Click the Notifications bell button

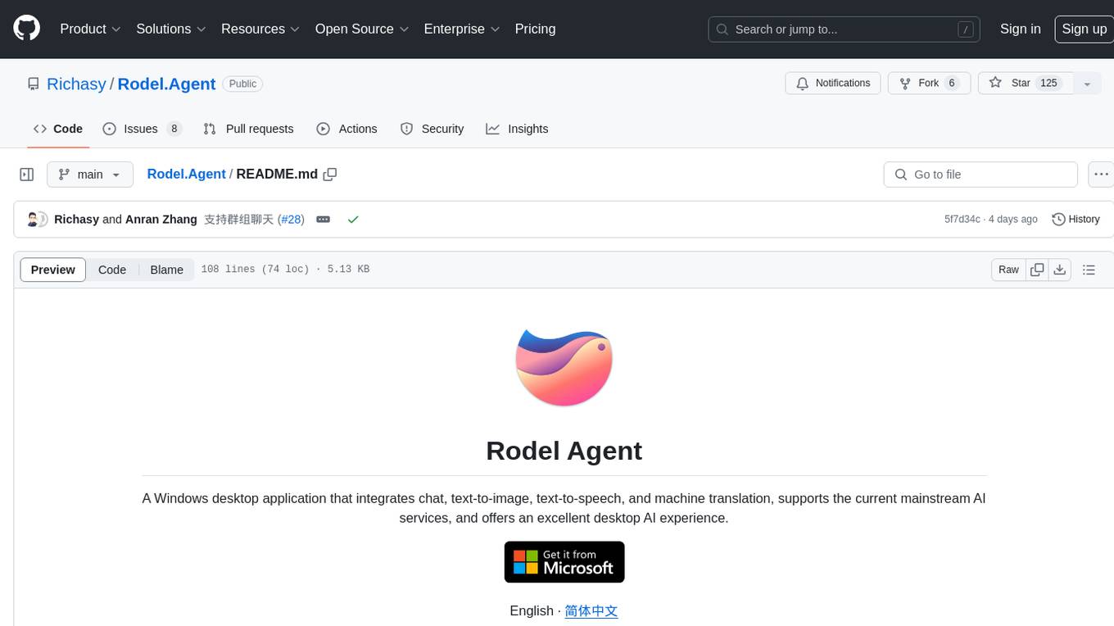pyautogui.click(x=833, y=84)
